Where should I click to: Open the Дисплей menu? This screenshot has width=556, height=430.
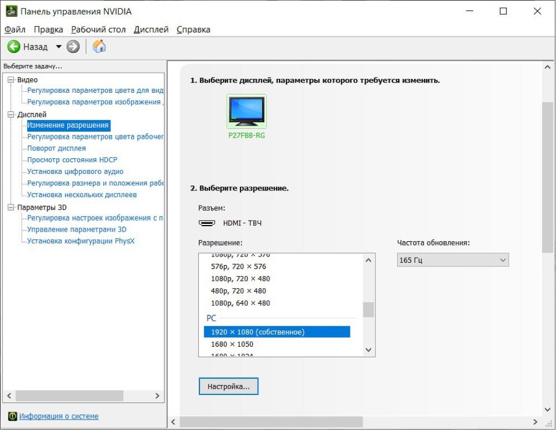pos(151,29)
